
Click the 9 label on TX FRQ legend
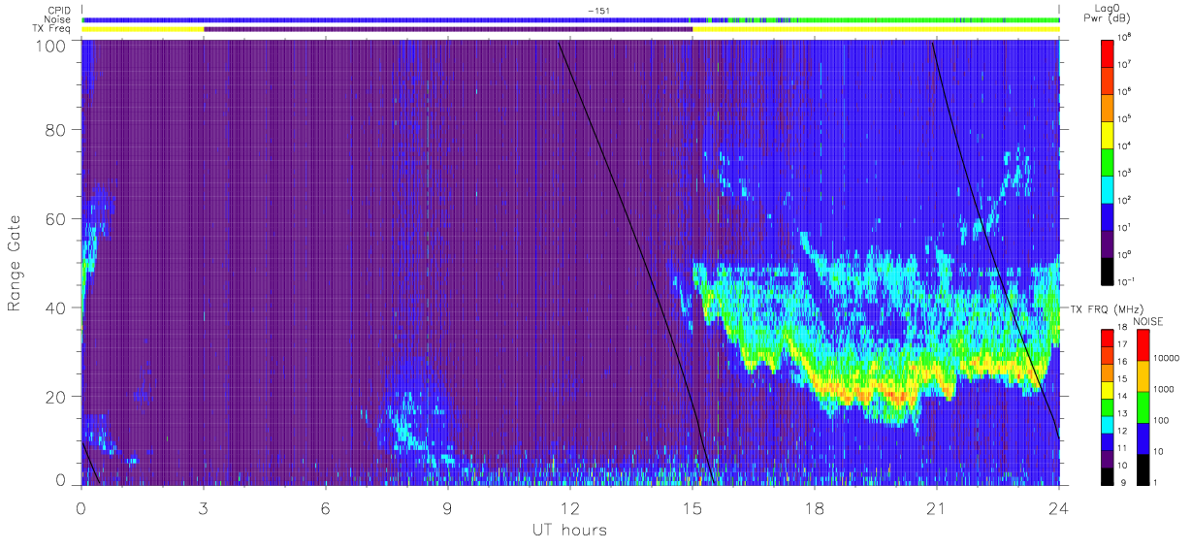point(1121,483)
